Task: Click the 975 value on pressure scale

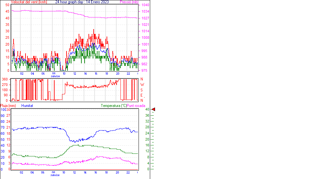Action: [144, 70]
